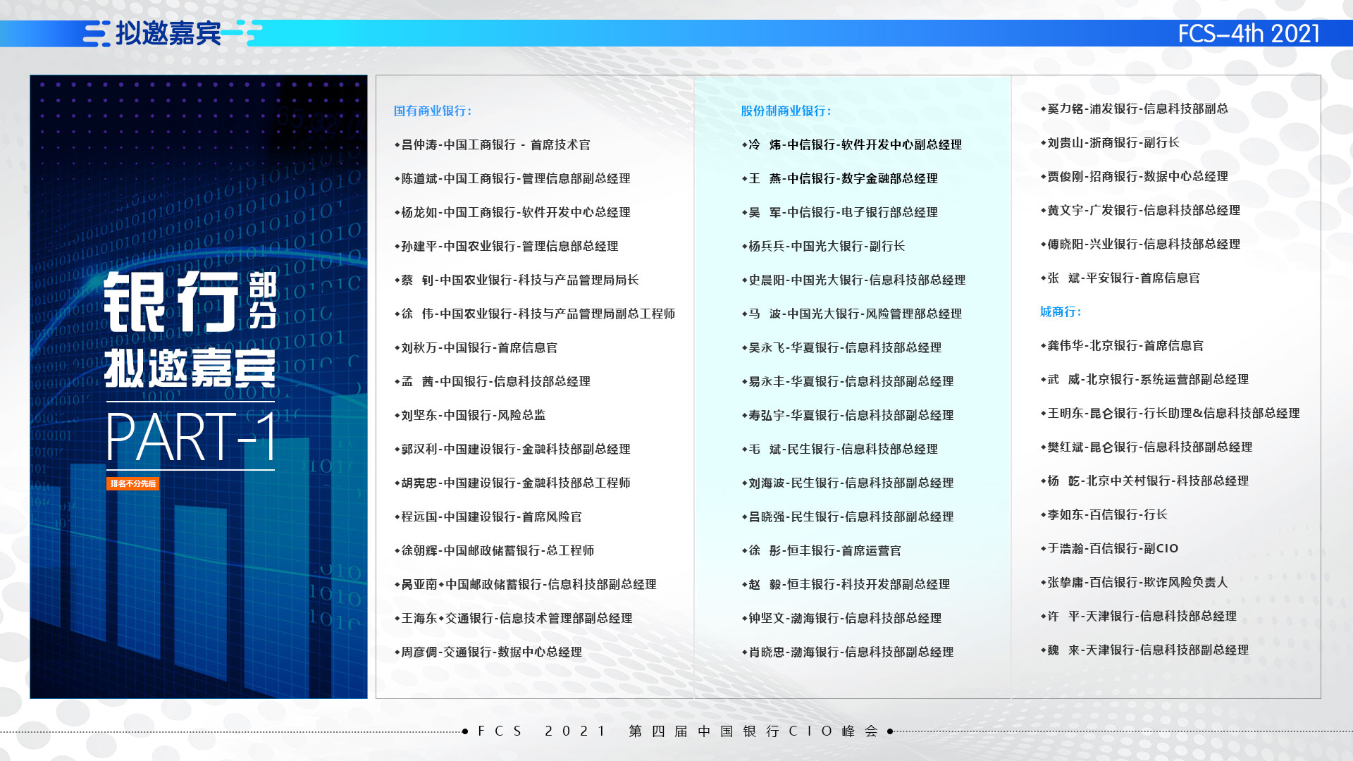This screenshot has width=1353, height=761.
Task: Click 李如东-百信银行-行长 entry
Action: point(1104,514)
